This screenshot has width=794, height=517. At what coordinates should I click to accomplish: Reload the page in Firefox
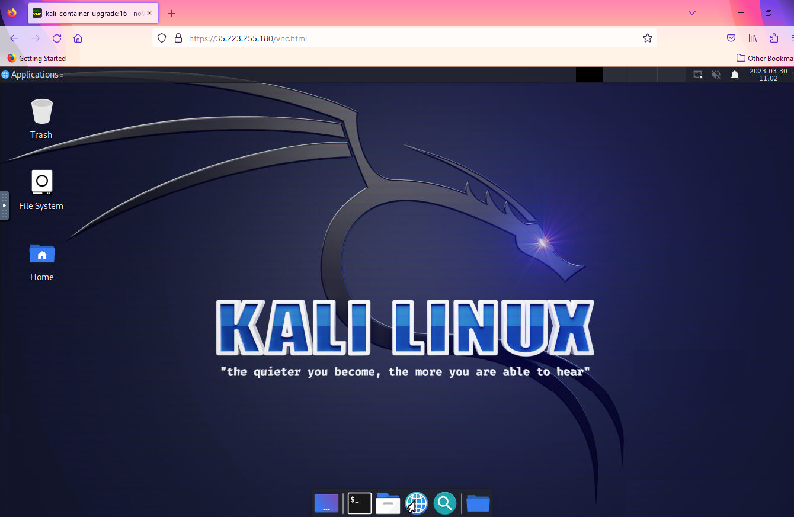point(57,38)
